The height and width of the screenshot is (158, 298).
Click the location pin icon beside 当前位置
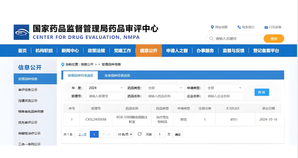63,65
